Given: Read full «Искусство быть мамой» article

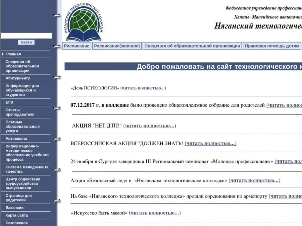Looking at the screenshot, I should [x=155, y=213].
